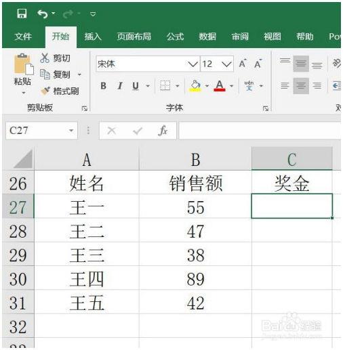The width and height of the screenshot is (343, 350).
Task: Click the Undo arrow icon
Action: pyautogui.click(x=43, y=14)
